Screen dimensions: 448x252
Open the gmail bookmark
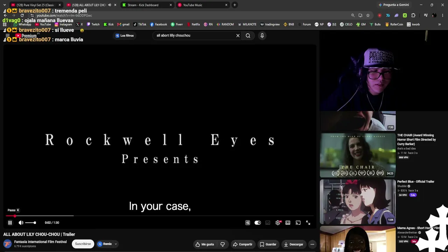(123, 24)
